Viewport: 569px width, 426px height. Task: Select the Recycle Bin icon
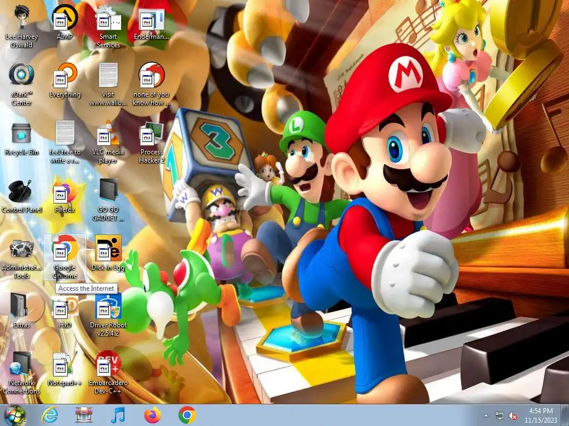coord(22,139)
